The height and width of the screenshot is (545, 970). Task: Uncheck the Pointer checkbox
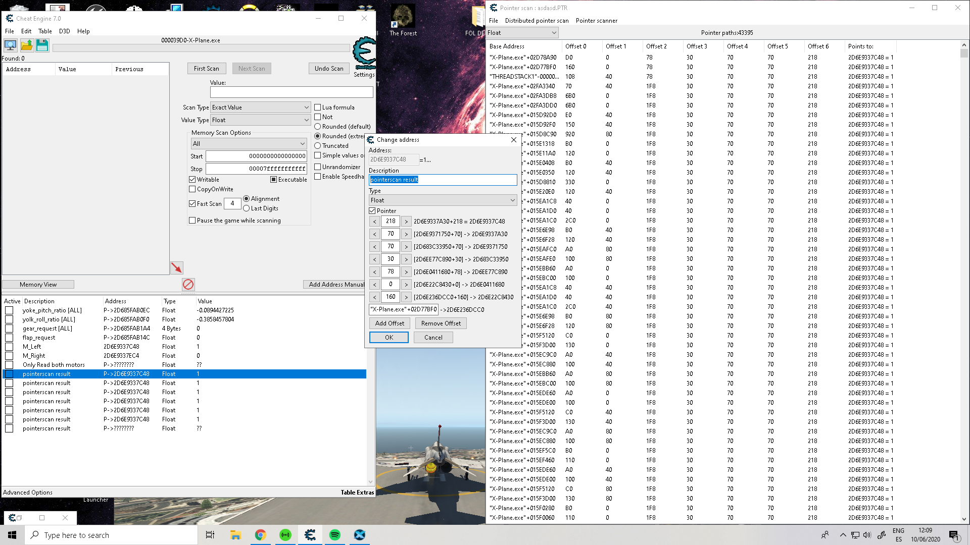click(372, 211)
